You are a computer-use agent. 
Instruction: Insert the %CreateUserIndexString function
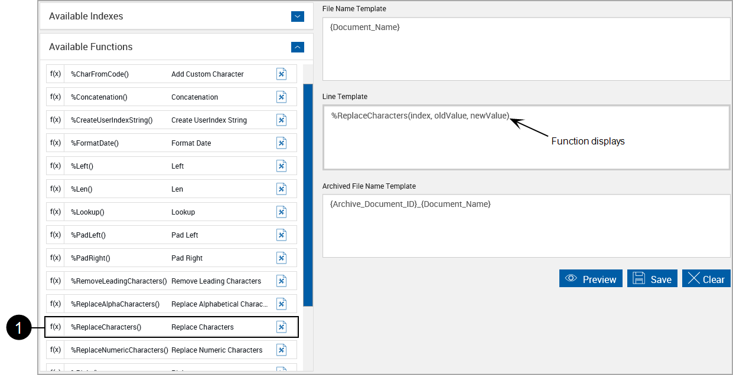[x=282, y=120]
